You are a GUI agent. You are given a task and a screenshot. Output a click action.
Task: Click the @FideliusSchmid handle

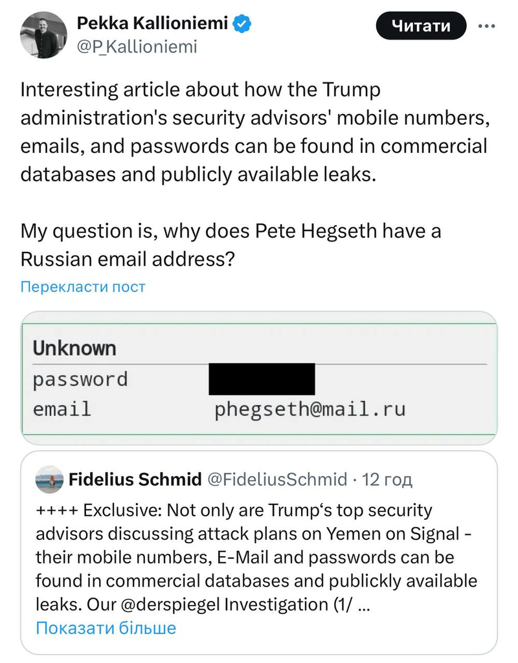click(x=276, y=480)
